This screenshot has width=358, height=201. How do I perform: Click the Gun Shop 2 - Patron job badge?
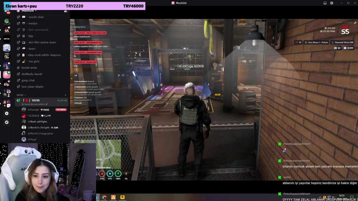click(316, 42)
